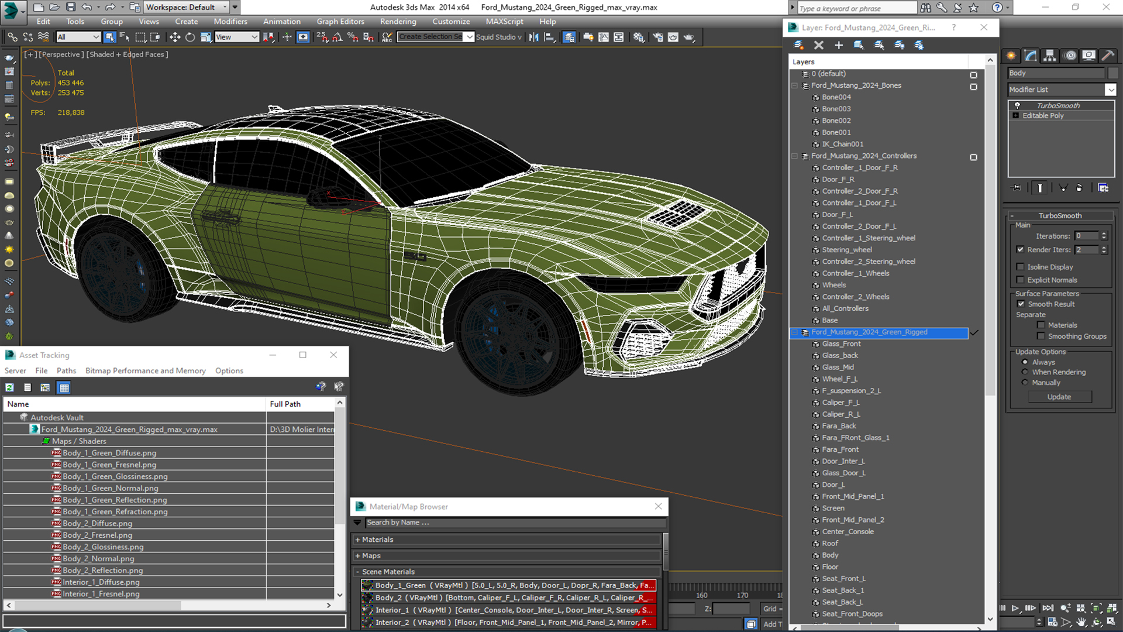
Task: Switch Asset Tracking to table view icon
Action: pyautogui.click(x=64, y=387)
